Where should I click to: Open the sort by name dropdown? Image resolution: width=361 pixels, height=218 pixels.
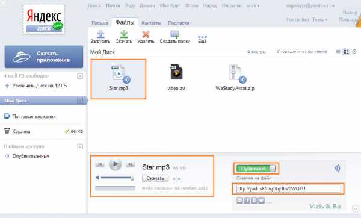coord(317,52)
